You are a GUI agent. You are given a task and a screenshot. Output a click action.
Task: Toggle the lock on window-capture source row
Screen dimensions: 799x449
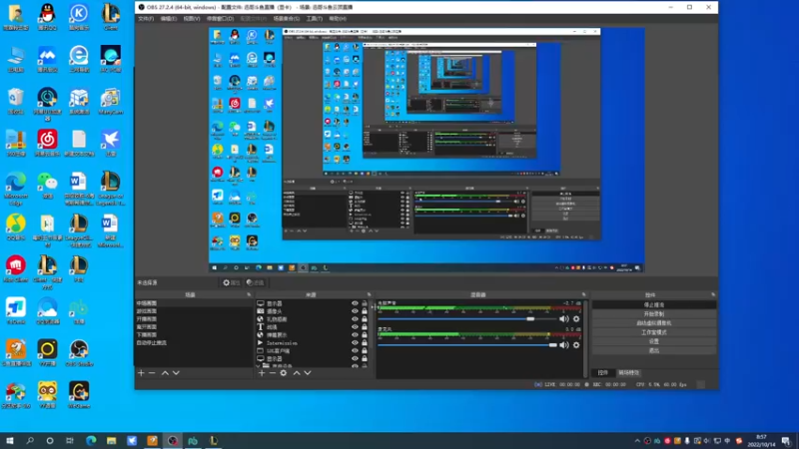click(365, 351)
